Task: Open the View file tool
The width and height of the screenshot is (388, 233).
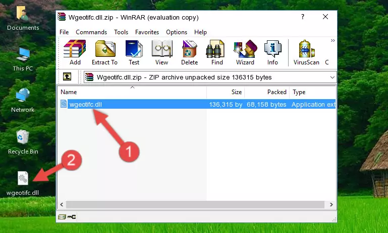Action: click(x=162, y=52)
